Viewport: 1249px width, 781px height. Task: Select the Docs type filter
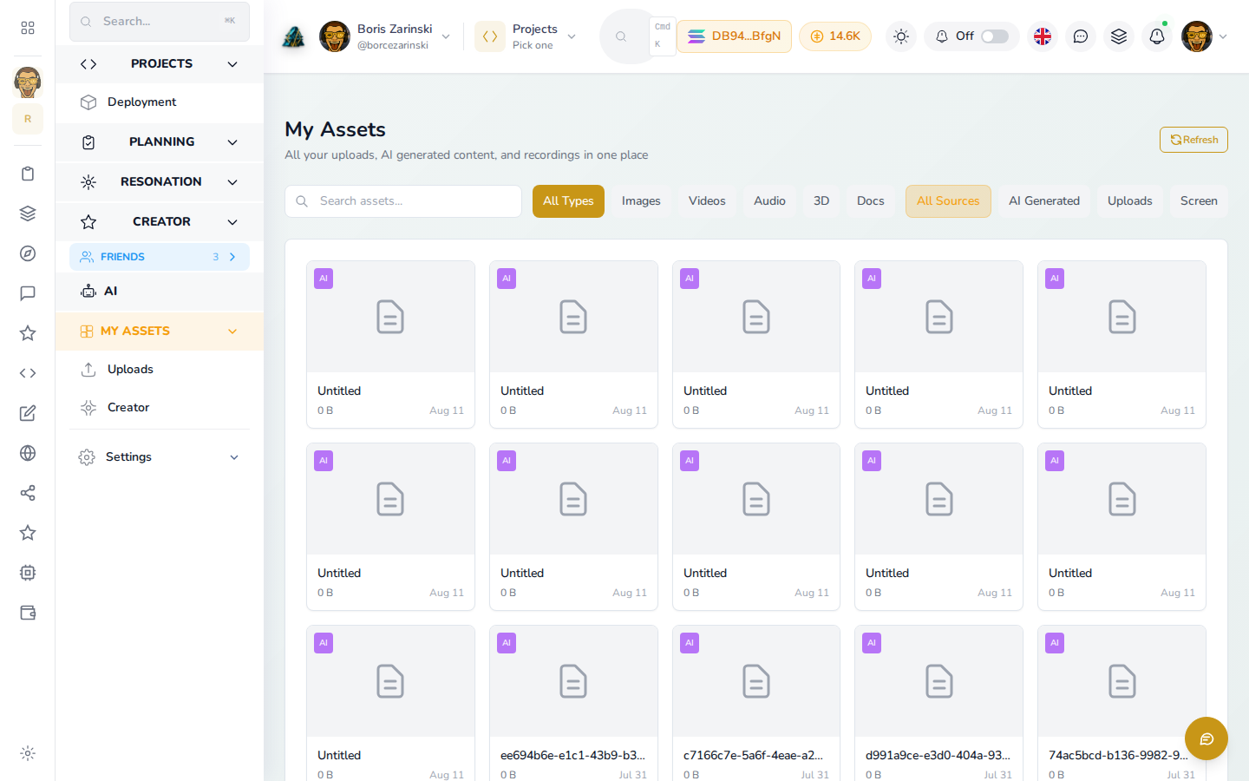(871, 201)
